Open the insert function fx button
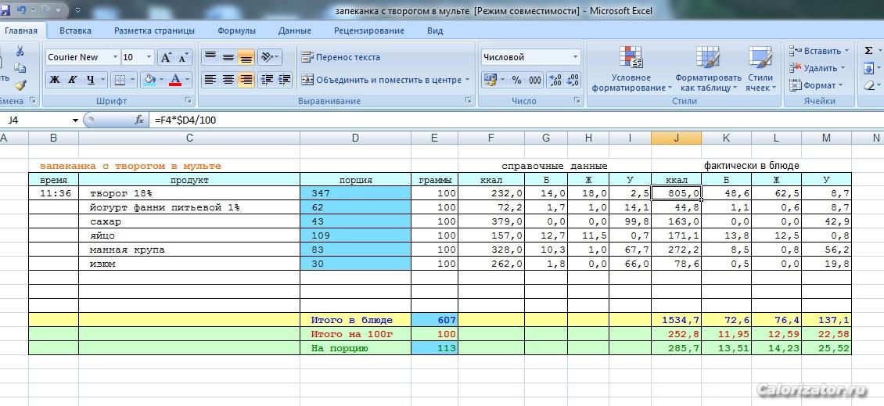This screenshot has width=884, height=406. pos(139,120)
